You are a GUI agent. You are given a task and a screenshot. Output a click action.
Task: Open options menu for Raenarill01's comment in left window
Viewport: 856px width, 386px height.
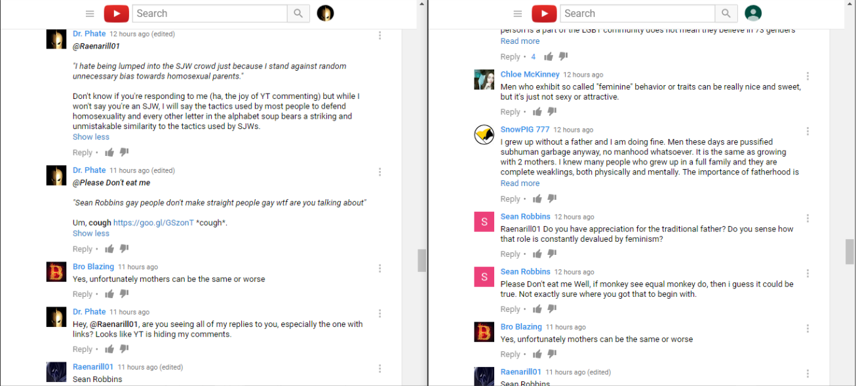click(380, 369)
